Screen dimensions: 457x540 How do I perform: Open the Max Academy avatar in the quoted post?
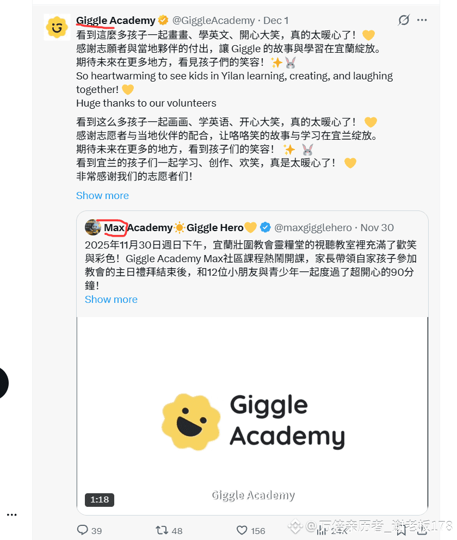point(92,227)
